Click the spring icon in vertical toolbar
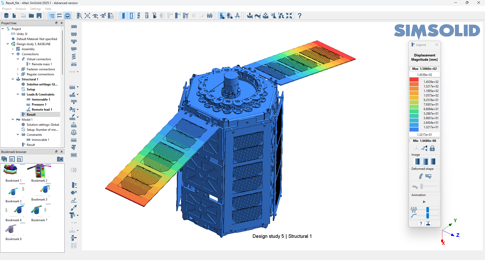 (x=74, y=57)
